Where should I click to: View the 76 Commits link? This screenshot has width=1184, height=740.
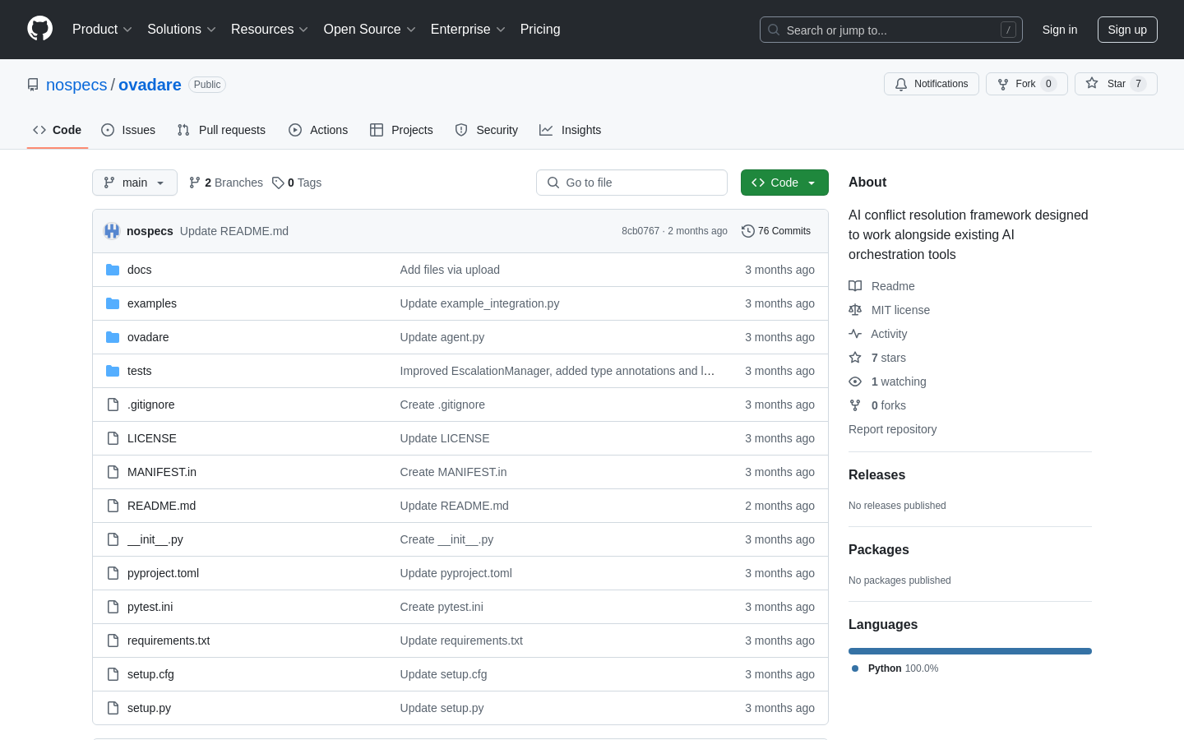click(776, 231)
